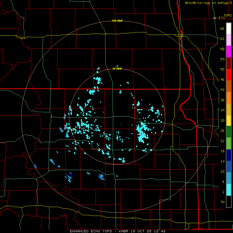Image resolution: width=233 pixels, height=233 pixels.
Task: Click the dark orange swatch between 46 and 42
Action: click(229, 86)
